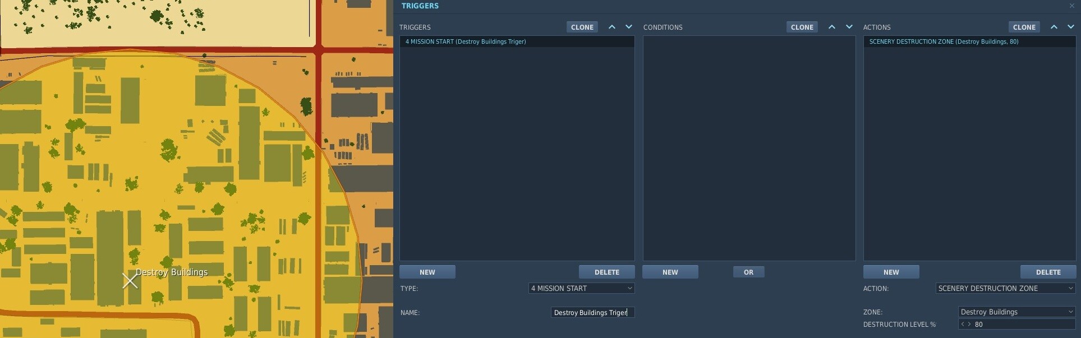Screen dimensions: 1081x338
Task: Open the trigger TYPE dropdown
Action: pyautogui.click(x=581, y=288)
